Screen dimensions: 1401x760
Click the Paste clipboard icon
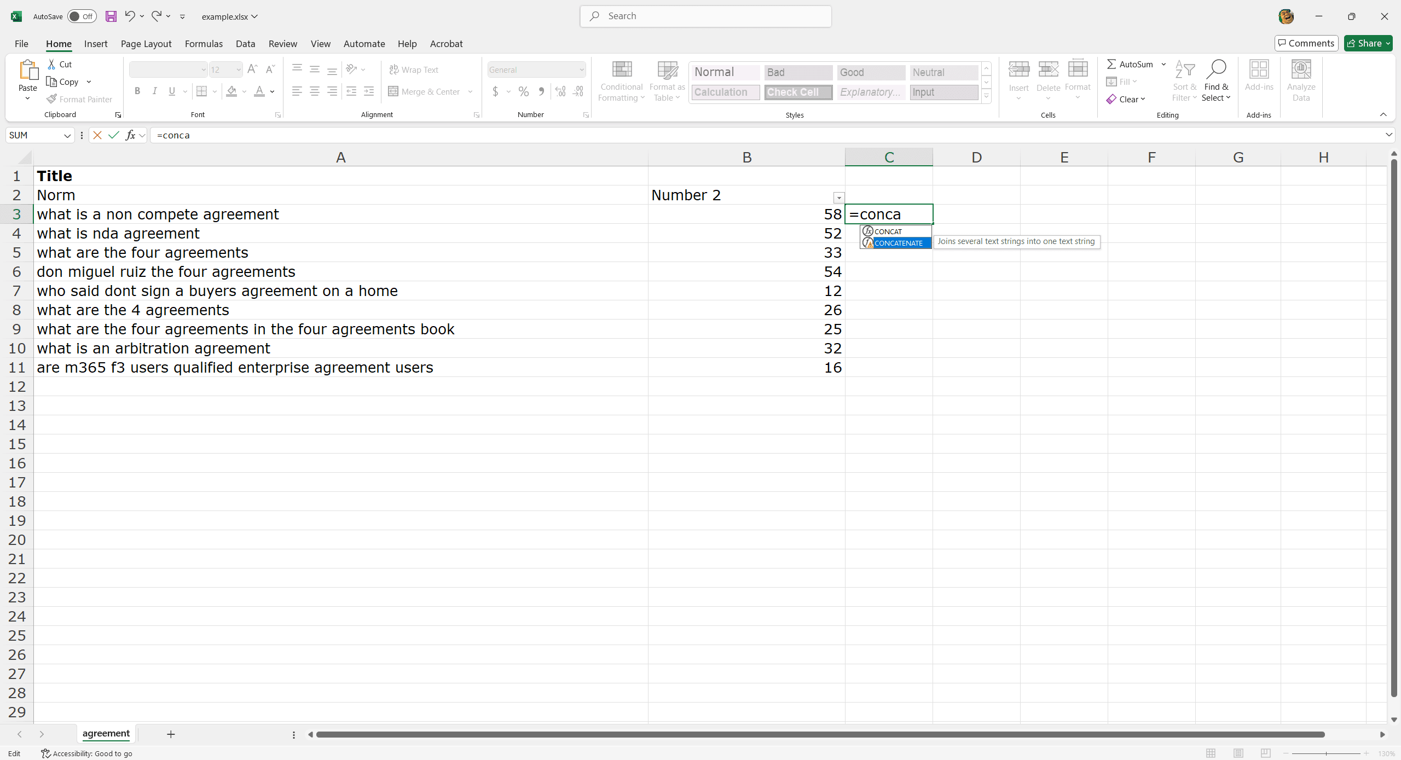28,71
